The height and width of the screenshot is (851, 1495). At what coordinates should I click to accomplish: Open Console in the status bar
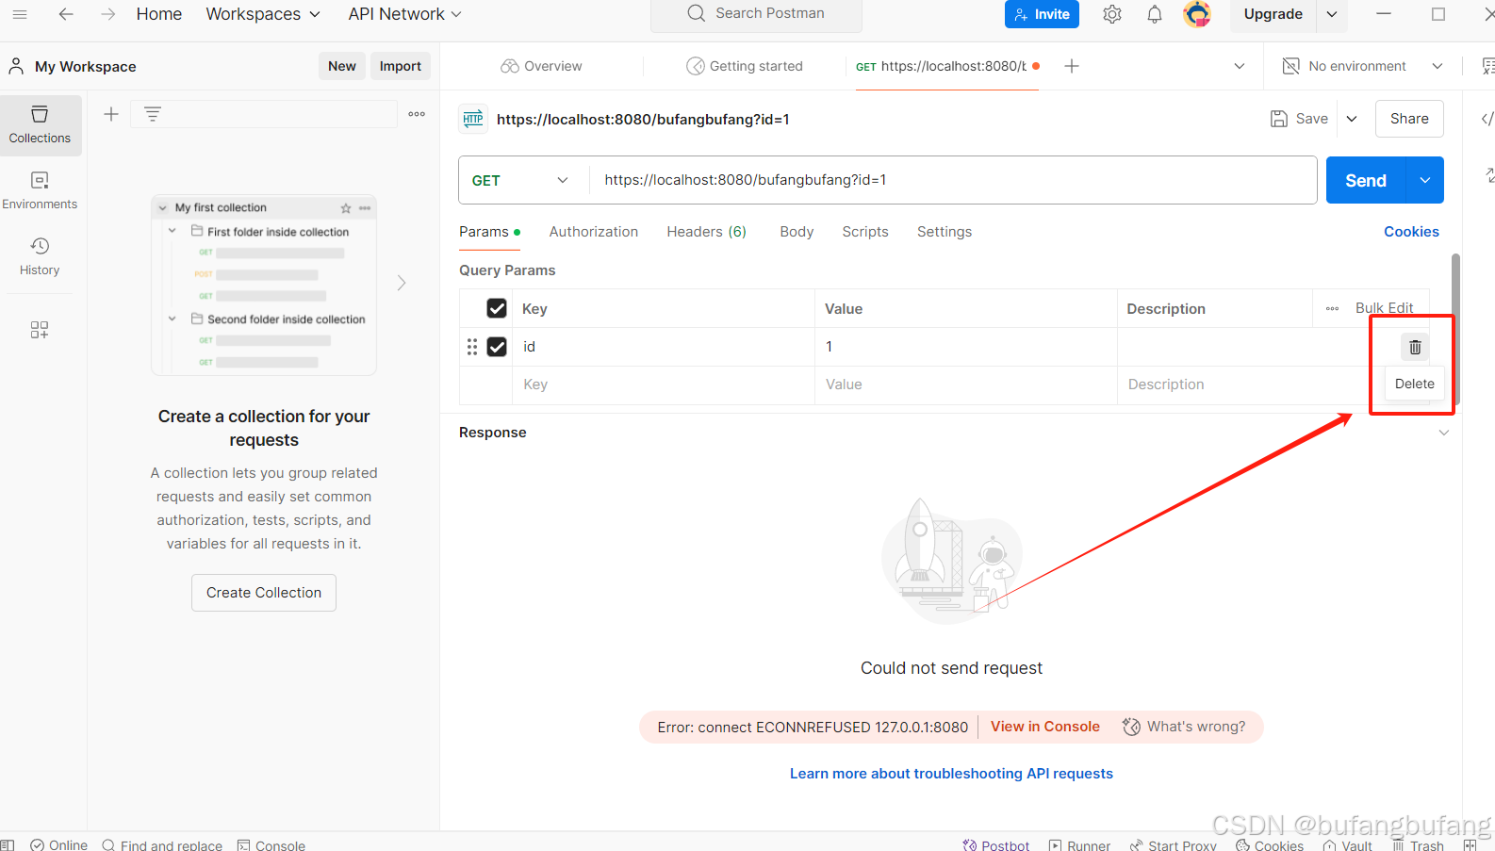(x=271, y=845)
